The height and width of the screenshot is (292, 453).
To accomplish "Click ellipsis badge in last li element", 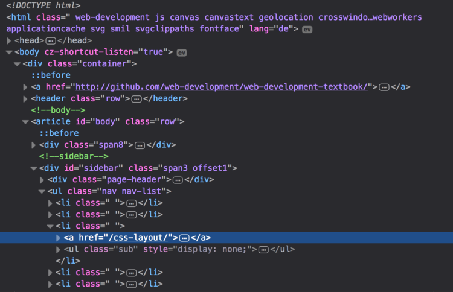I will coord(132,284).
